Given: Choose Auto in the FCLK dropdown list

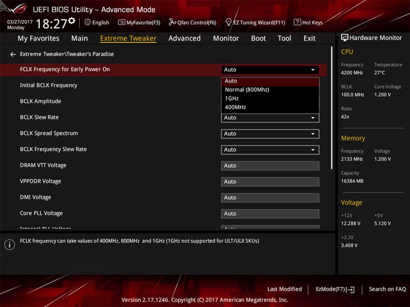Looking at the screenshot, I should pos(270,81).
